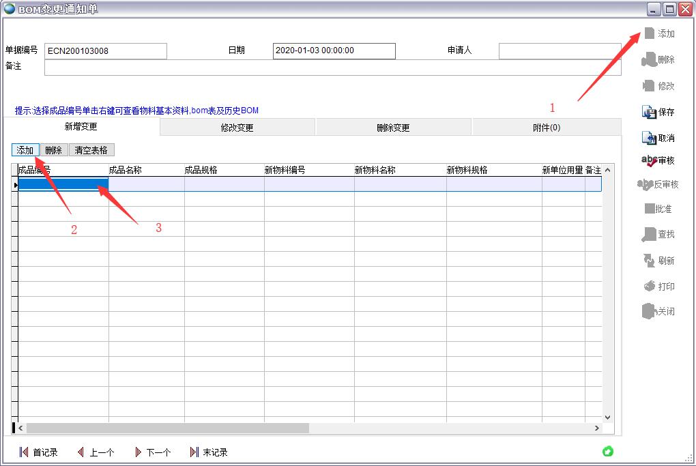Click the Print (打印) icon
Viewport: 696px width, 466px height.
pos(649,287)
